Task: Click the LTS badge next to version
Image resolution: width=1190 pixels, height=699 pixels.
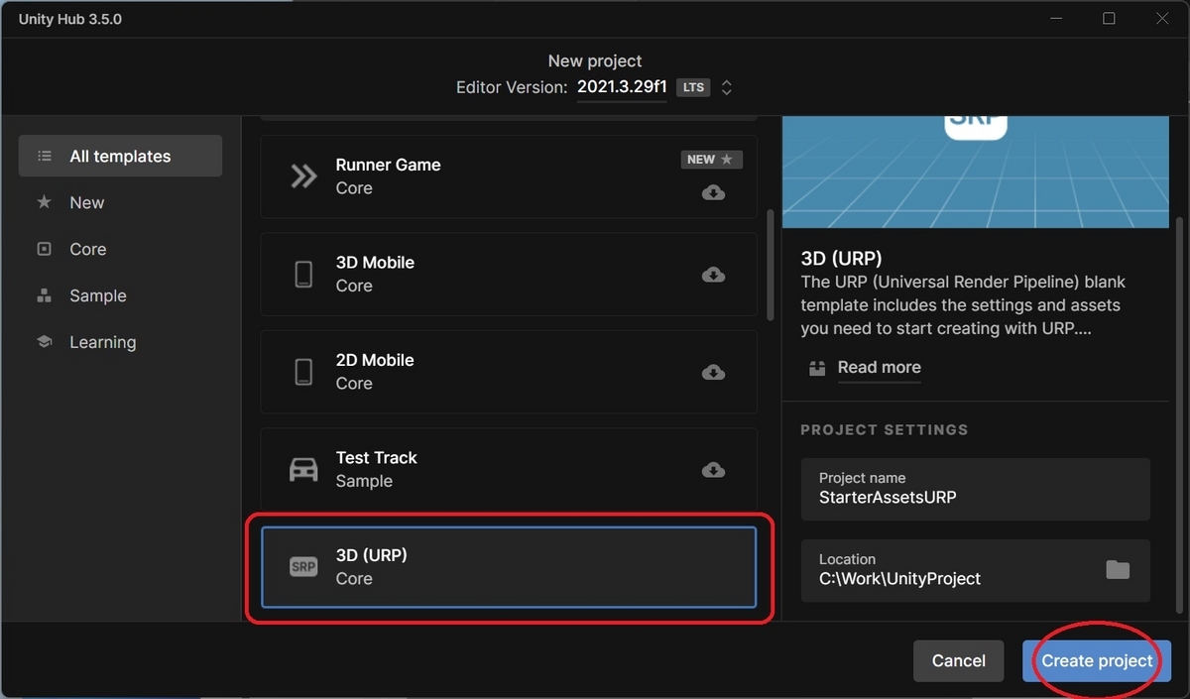Action: [x=693, y=86]
